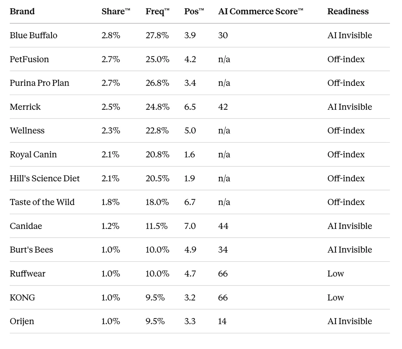Select the KONG brand name
Screen dimensions: 402x349
[x=22, y=297]
